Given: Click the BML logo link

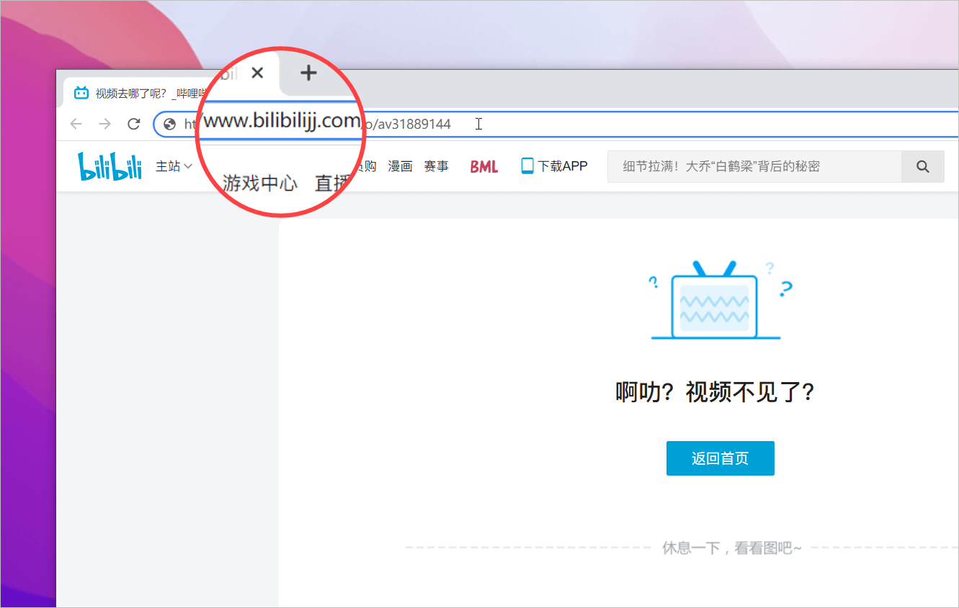Looking at the screenshot, I should click(484, 166).
